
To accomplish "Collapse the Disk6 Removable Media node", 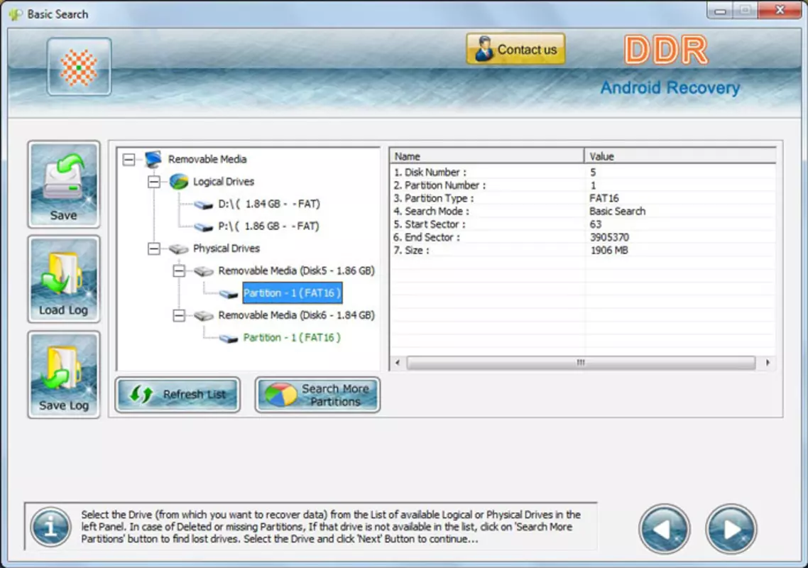I will pyautogui.click(x=179, y=315).
